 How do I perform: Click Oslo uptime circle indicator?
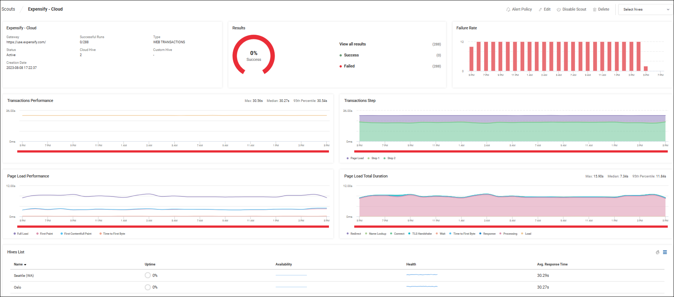point(148,287)
